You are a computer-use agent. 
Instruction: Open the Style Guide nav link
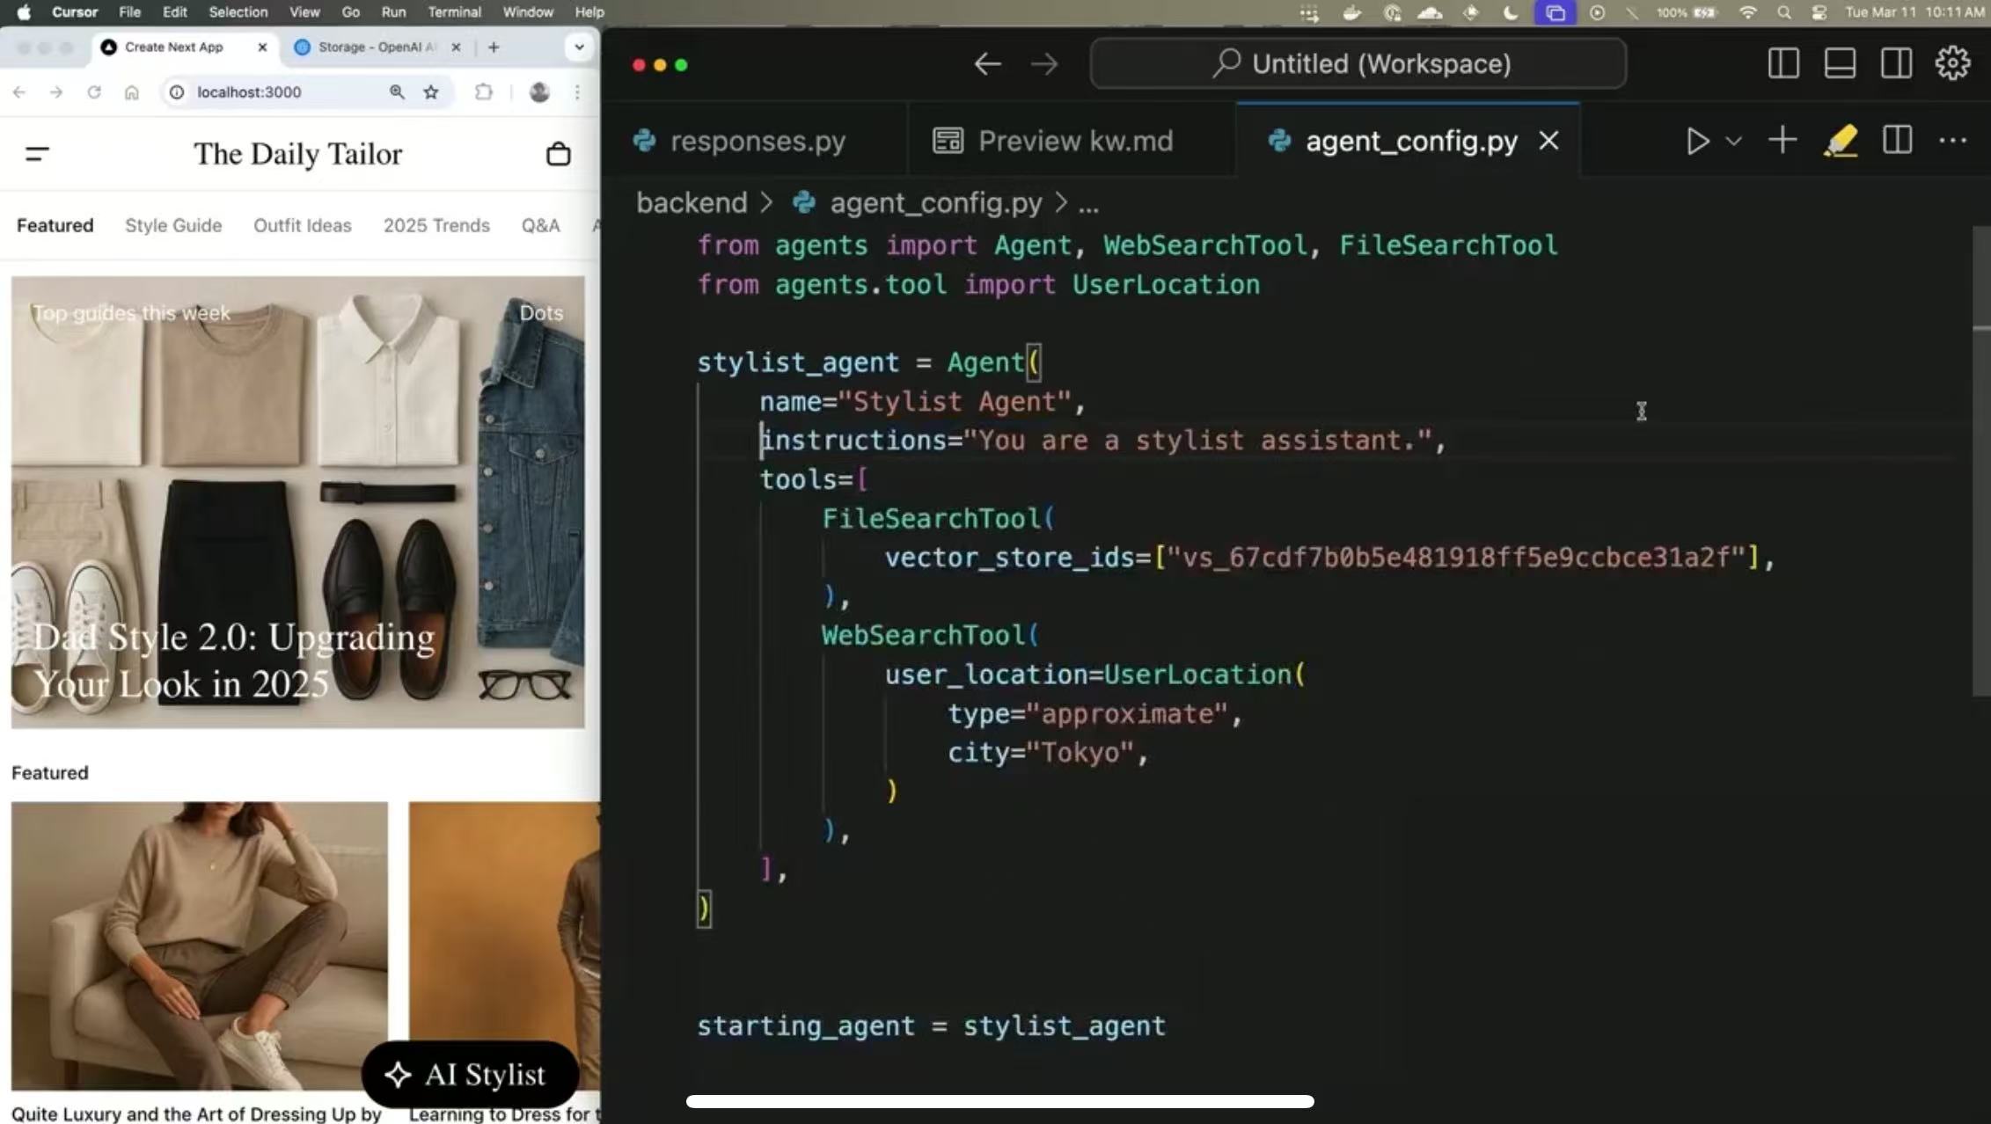[173, 225]
